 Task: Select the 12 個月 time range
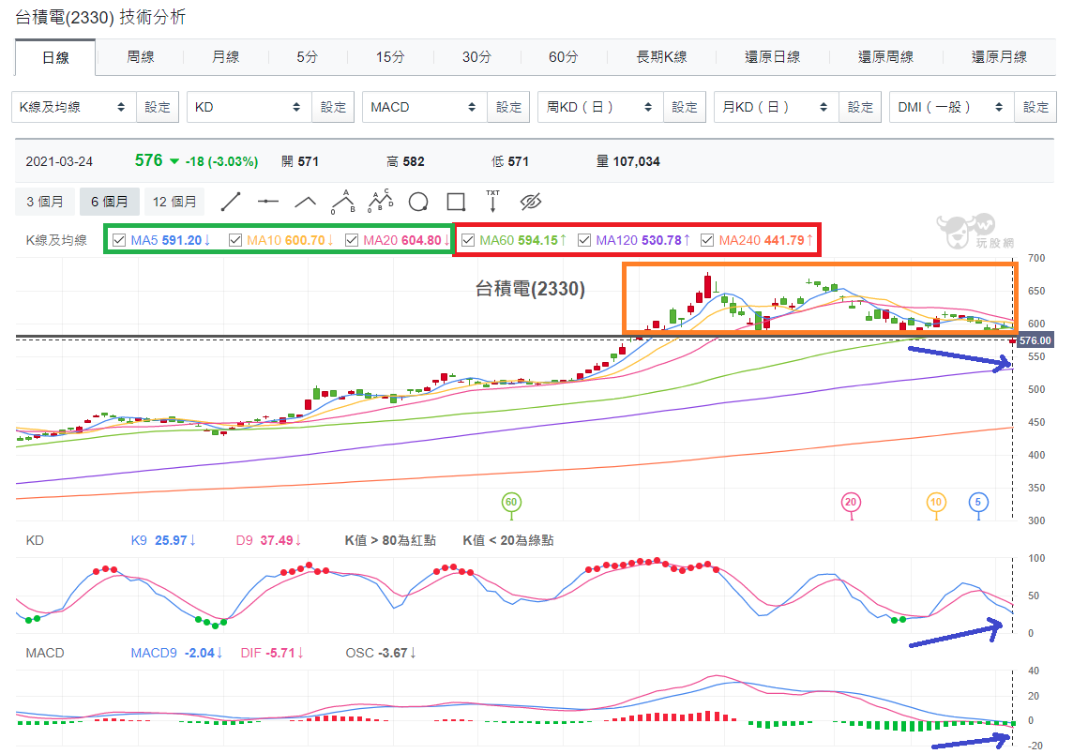point(174,202)
